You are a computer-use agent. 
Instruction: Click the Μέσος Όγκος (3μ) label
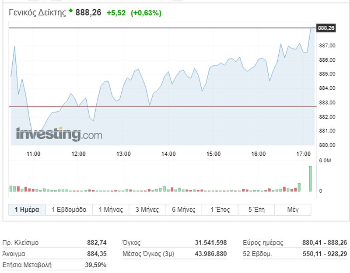coord(148,254)
